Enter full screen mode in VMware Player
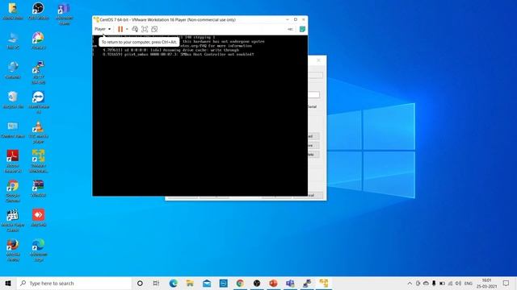 click(145, 29)
